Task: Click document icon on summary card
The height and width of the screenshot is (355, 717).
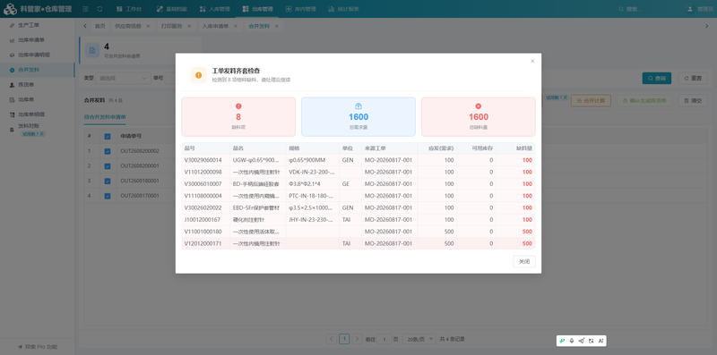Action: point(92,50)
